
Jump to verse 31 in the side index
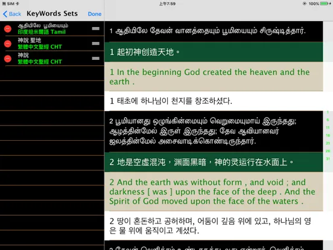point(328,159)
